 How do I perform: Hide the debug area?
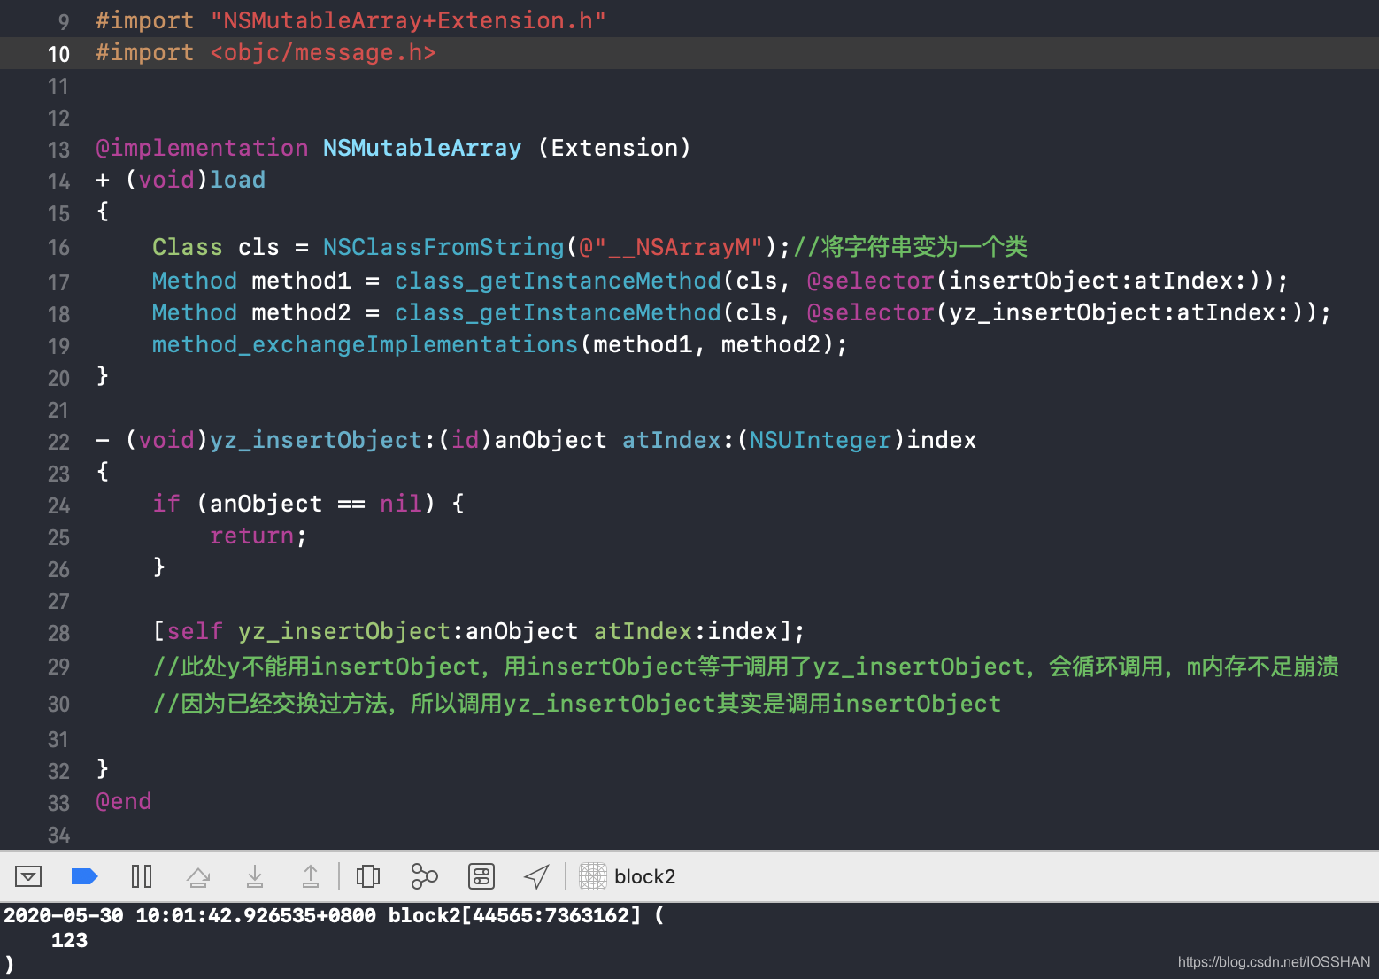28,877
